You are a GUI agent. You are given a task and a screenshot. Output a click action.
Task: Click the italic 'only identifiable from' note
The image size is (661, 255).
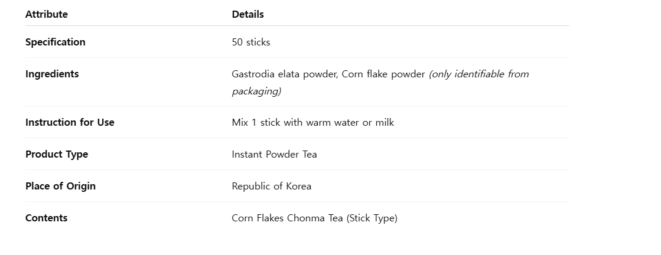click(480, 74)
